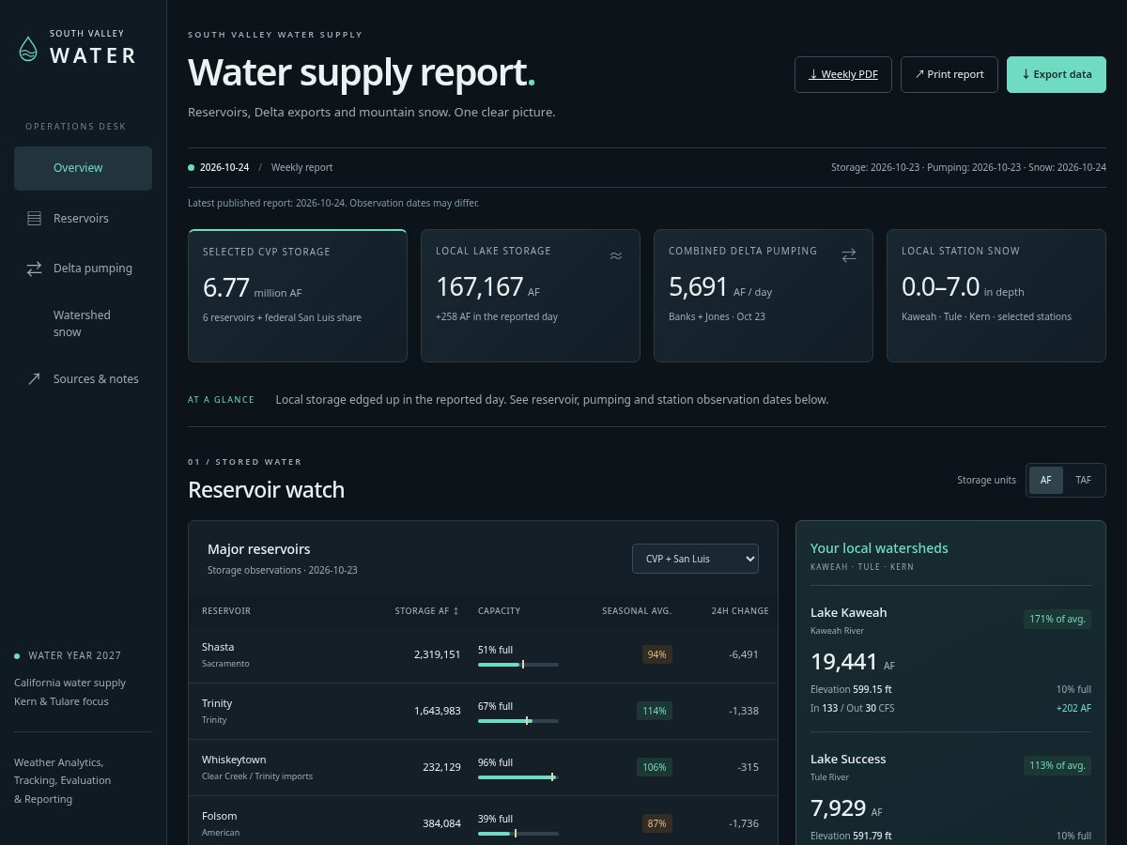This screenshot has height=845, width=1127.
Task: Click the arrows icon on Combined Delta Pumping card
Action: coord(849,255)
